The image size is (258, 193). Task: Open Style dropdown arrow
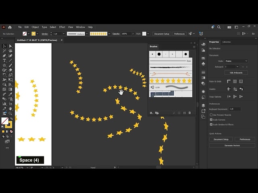[x=148, y=34]
